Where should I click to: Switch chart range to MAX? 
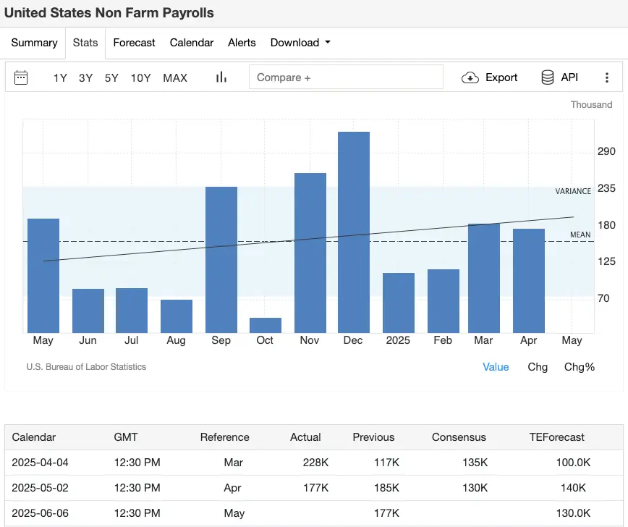[175, 77]
